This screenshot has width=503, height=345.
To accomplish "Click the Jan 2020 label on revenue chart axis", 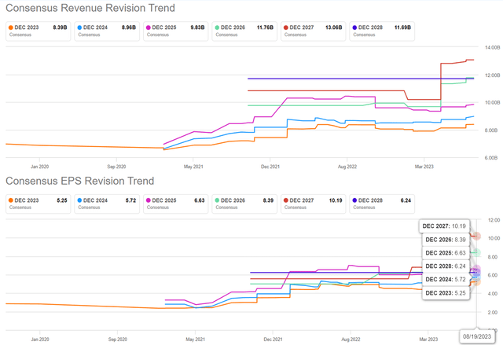I will pos(40,167).
